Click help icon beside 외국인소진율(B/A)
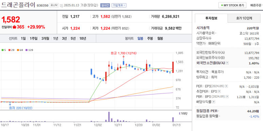263x131 pixels. (x=227, y=63)
